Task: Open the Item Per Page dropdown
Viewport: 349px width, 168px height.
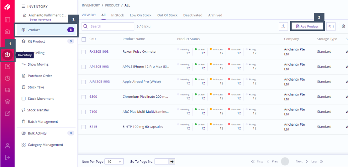Action: (114, 162)
